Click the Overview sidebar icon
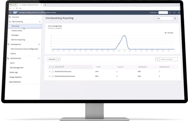Screen dimensions: 188x121 click(10, 17)
